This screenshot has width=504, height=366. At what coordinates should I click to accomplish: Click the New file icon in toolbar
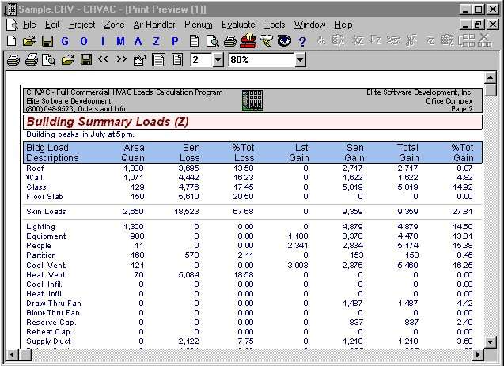click(x=11, y=41)
